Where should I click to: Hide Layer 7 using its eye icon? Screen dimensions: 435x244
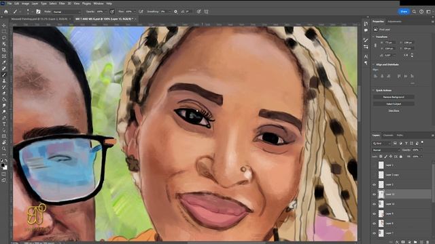[374, 233]
